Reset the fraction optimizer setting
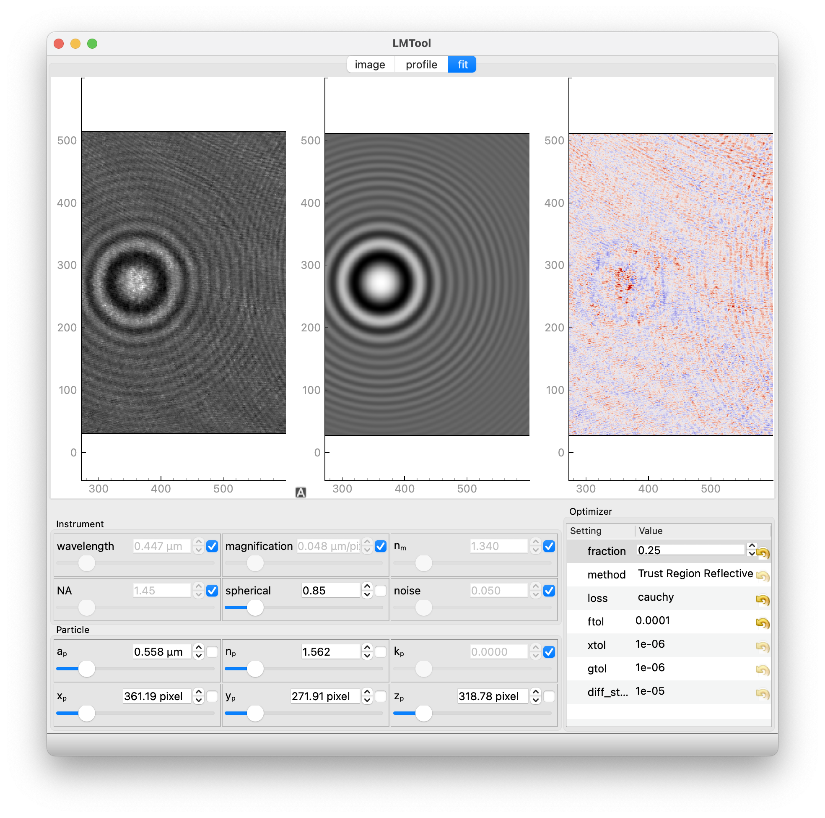The width and height of the screenshot is (825, 818). coord(762,552)
